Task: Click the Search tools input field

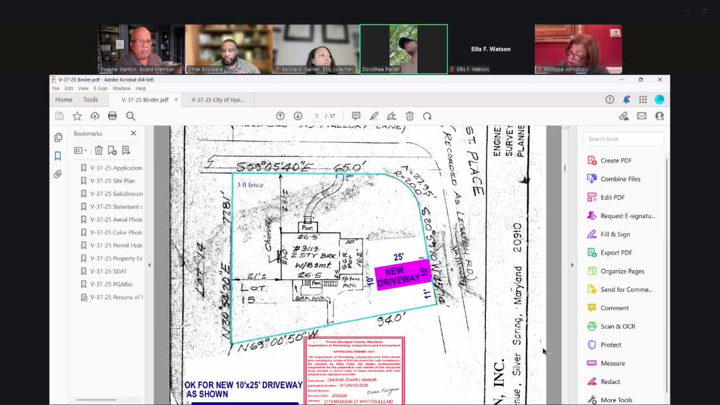Action: coord(623,139)
